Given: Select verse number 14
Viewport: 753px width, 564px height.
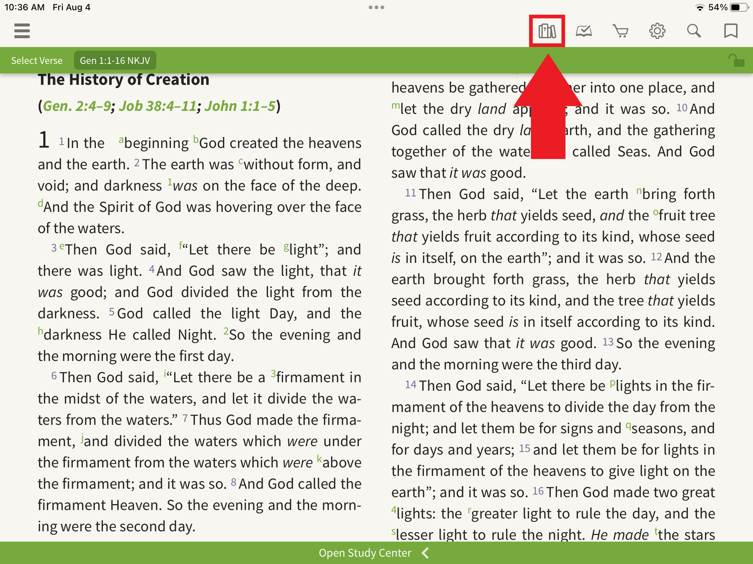Looking at the screenshot, I should (x=411, y=384).
